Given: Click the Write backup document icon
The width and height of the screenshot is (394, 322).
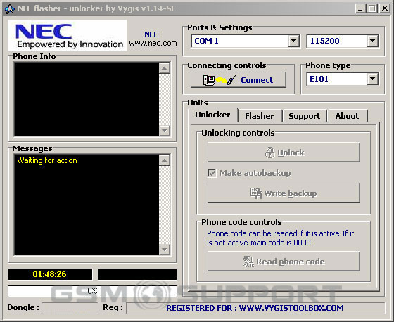Looking at the screenshot, I should click(256, 193).
